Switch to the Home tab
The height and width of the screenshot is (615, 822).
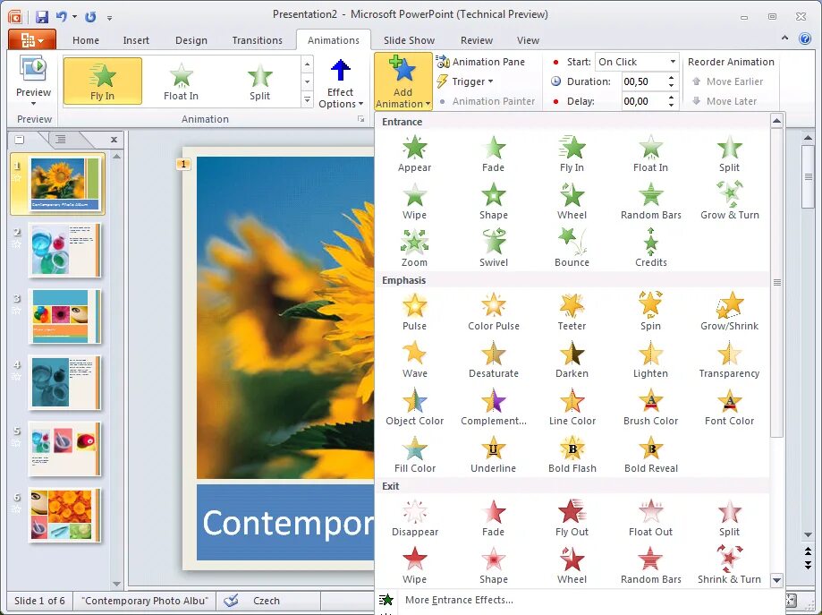pyautogui.click(x=86, y=40)
